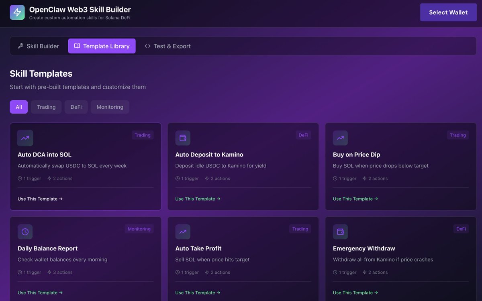482x301 pixels.
Task: Click trigger clock icon on Daily Balance Report
Action: pyautogui.click(x=20, y=273)
